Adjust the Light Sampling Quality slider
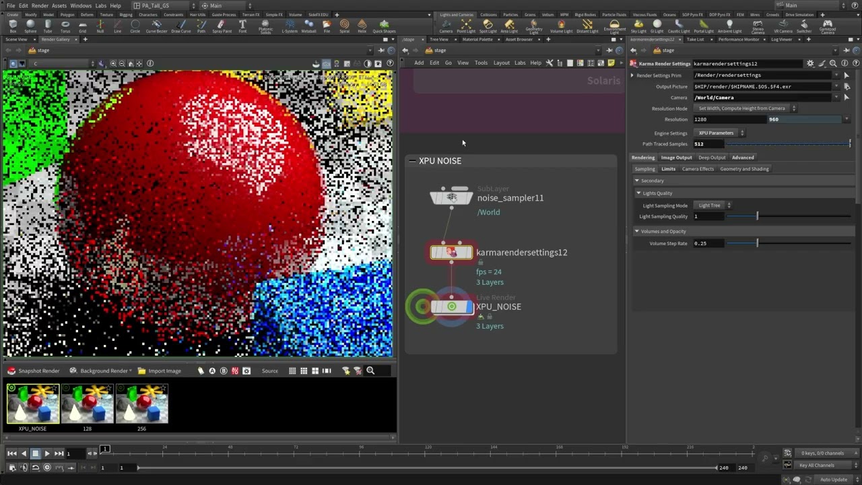Viewport: 862px width, 485px height. click(788, 216)
